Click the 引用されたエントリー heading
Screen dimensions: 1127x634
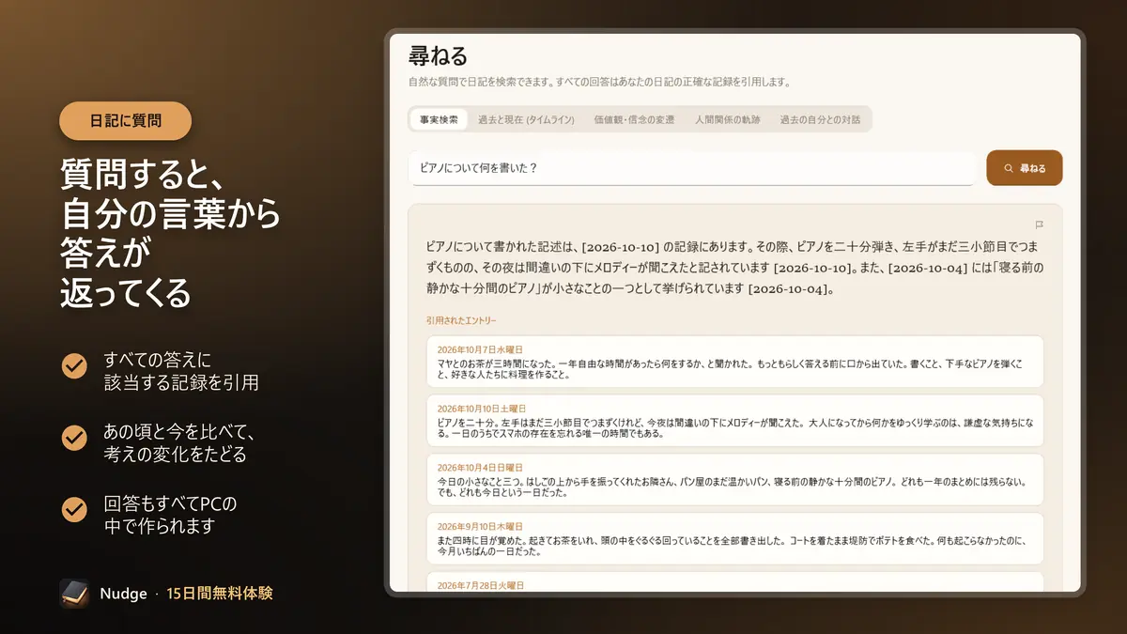point(461,320)
